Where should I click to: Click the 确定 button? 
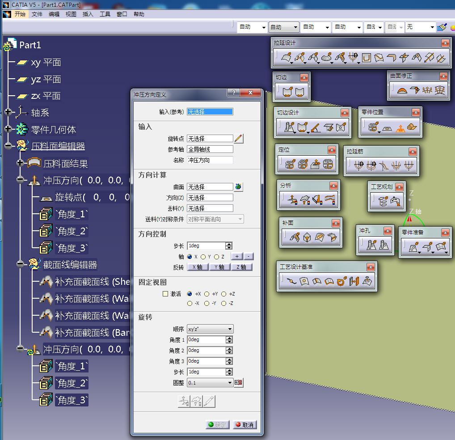coord(217,425)
